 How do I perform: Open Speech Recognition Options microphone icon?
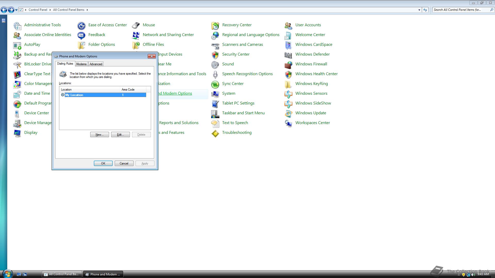215,74
